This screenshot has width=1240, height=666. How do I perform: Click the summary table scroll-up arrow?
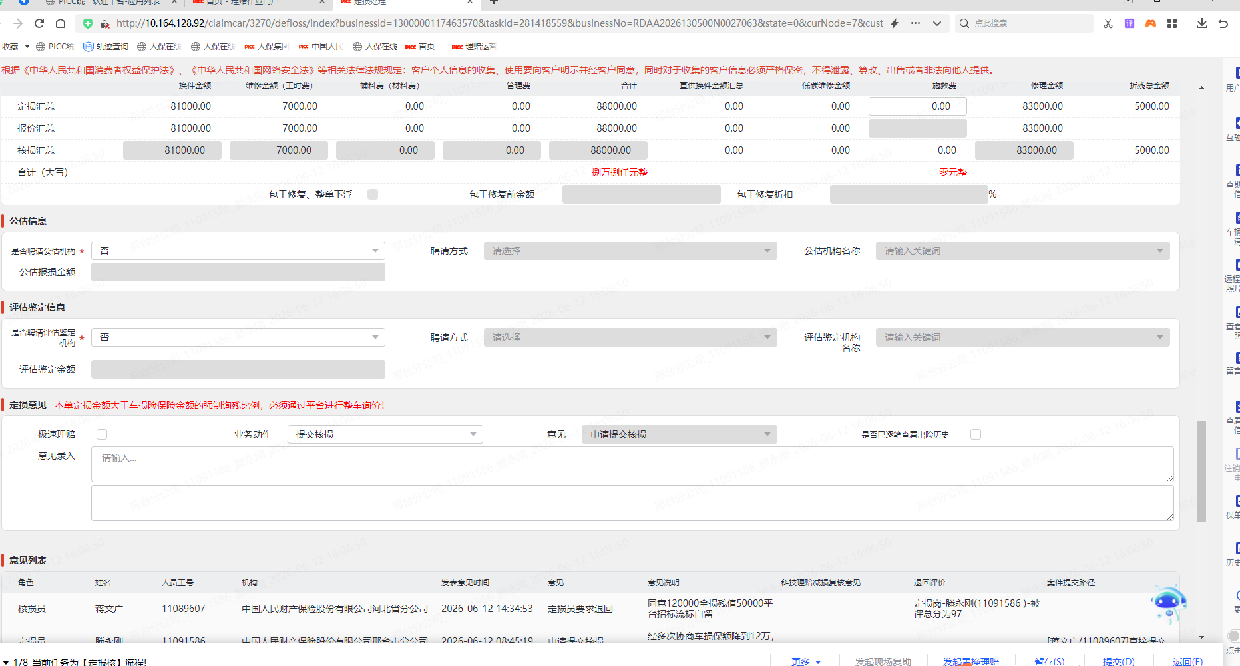coord(1201,88)
